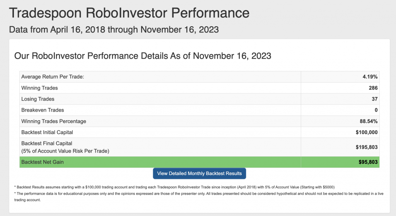
Task: Select the Breakeven Trades row label
Action: pyautogui.click(x=43, y=110)
